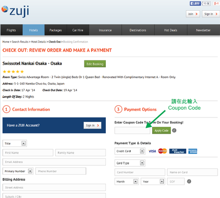Viewport: 220px width, 198px height.
Task: Open the Primary Number dropdown
Action: coord(18,171)
